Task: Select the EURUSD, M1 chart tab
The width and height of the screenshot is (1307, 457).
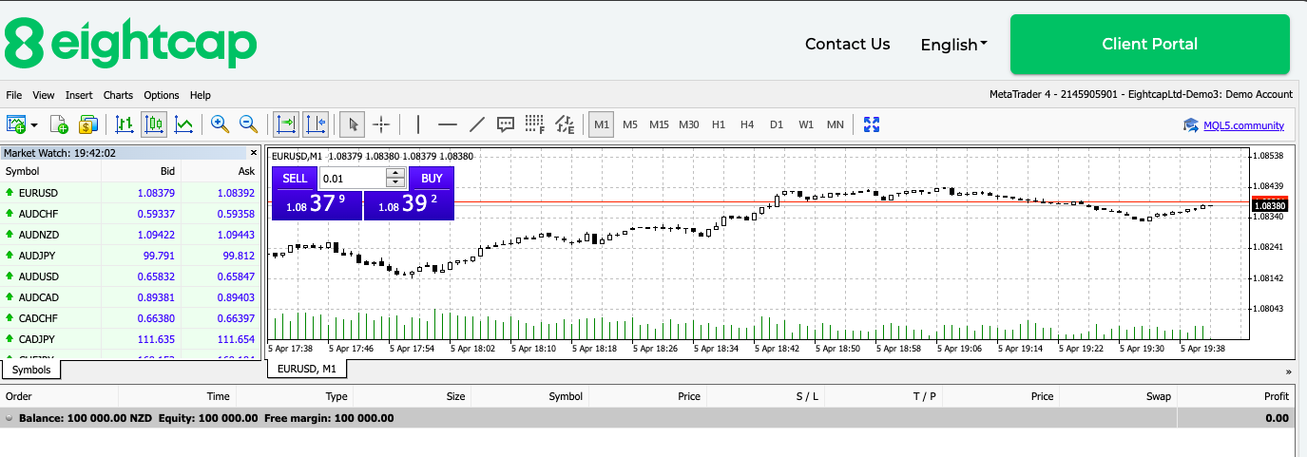Action: click(x=307, y=370)
